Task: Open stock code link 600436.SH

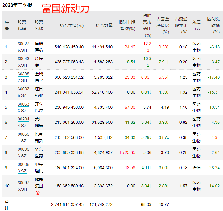Action: (x=23, y=62)
